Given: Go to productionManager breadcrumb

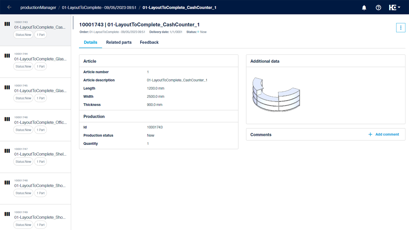Looking at the screenshot, I should 38,7.
